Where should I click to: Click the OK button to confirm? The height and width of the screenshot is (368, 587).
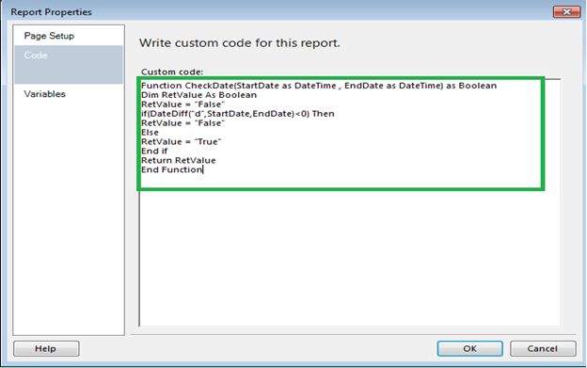click(x=469, y=348)
